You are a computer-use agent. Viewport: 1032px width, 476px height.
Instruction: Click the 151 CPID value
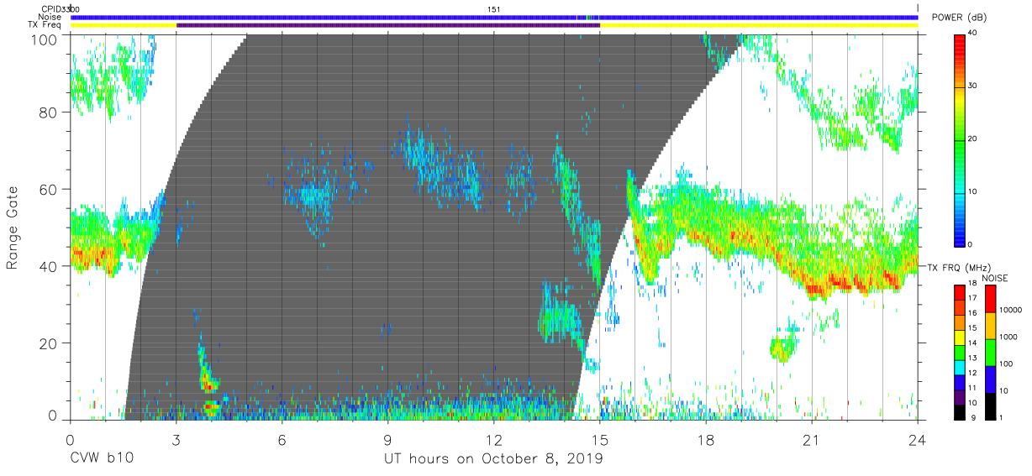pos(494,9)
